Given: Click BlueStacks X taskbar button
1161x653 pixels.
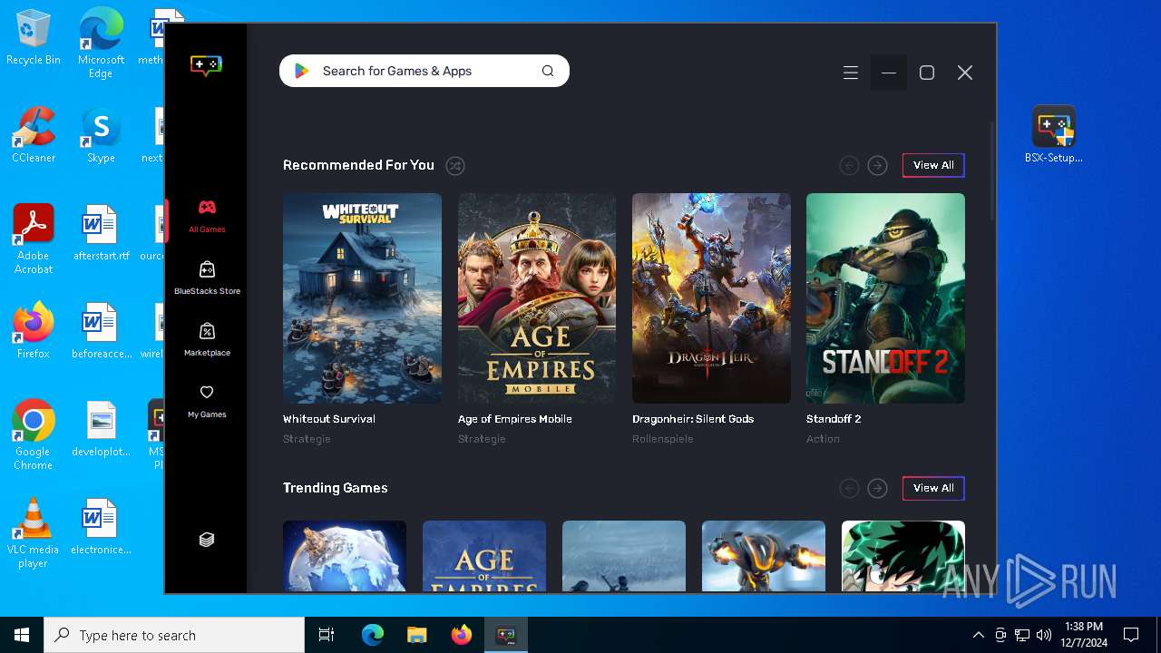Looking at the screenshot, I should [505, 635].
